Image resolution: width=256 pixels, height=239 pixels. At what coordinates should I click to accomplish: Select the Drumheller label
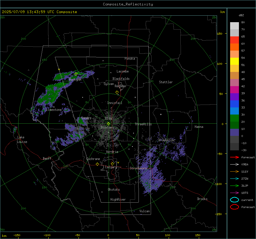click(167, 140)
